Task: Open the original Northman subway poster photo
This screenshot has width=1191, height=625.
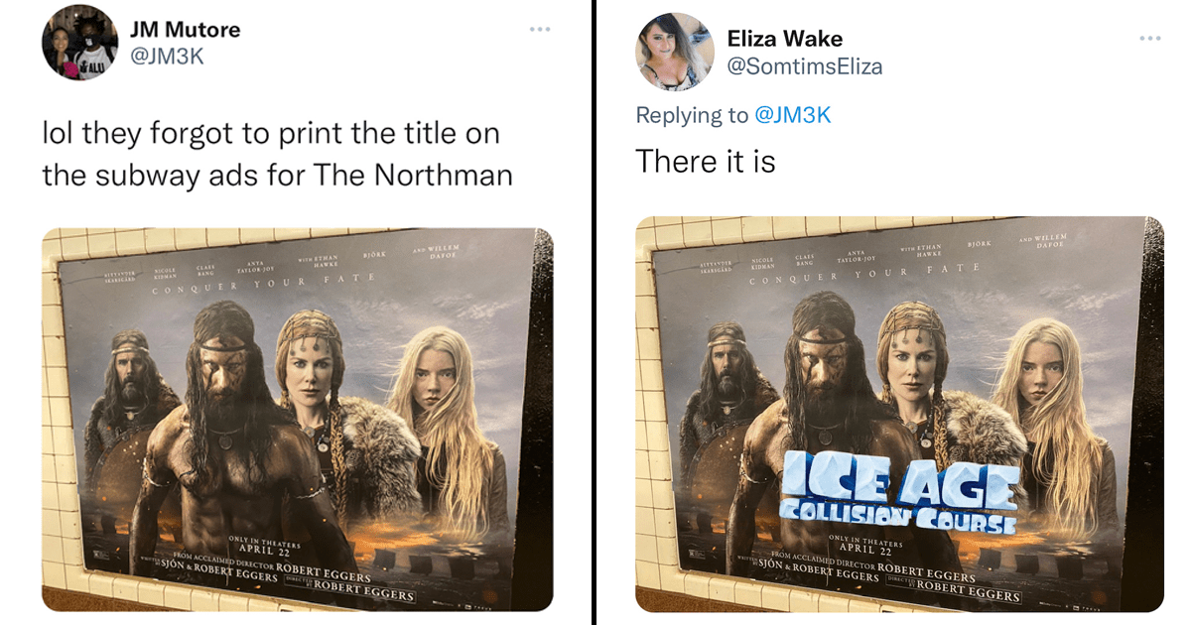Action: tap(298, 420)
